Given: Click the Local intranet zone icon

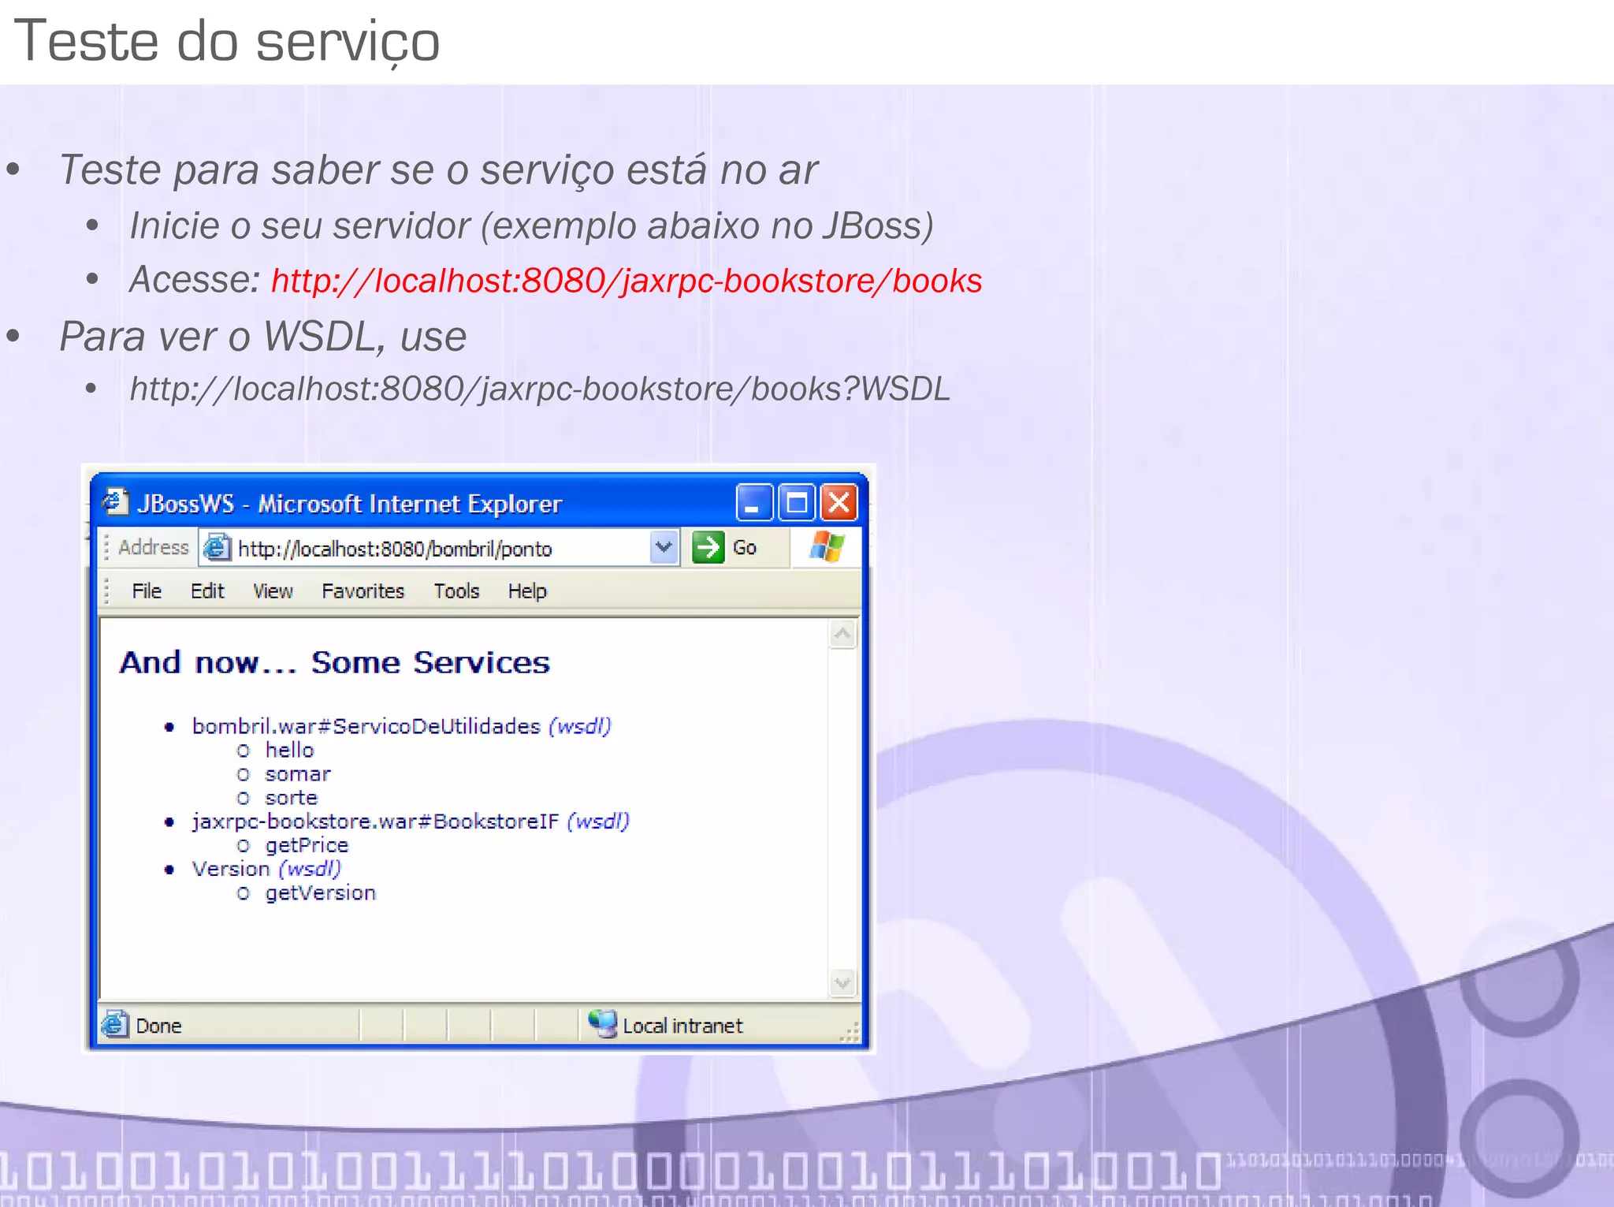Looking at the screenshot, I should pos(603,1024).
